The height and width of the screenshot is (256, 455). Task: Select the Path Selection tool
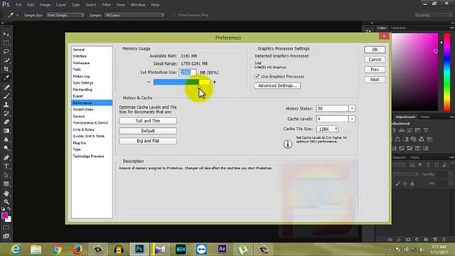pos(6,175)
